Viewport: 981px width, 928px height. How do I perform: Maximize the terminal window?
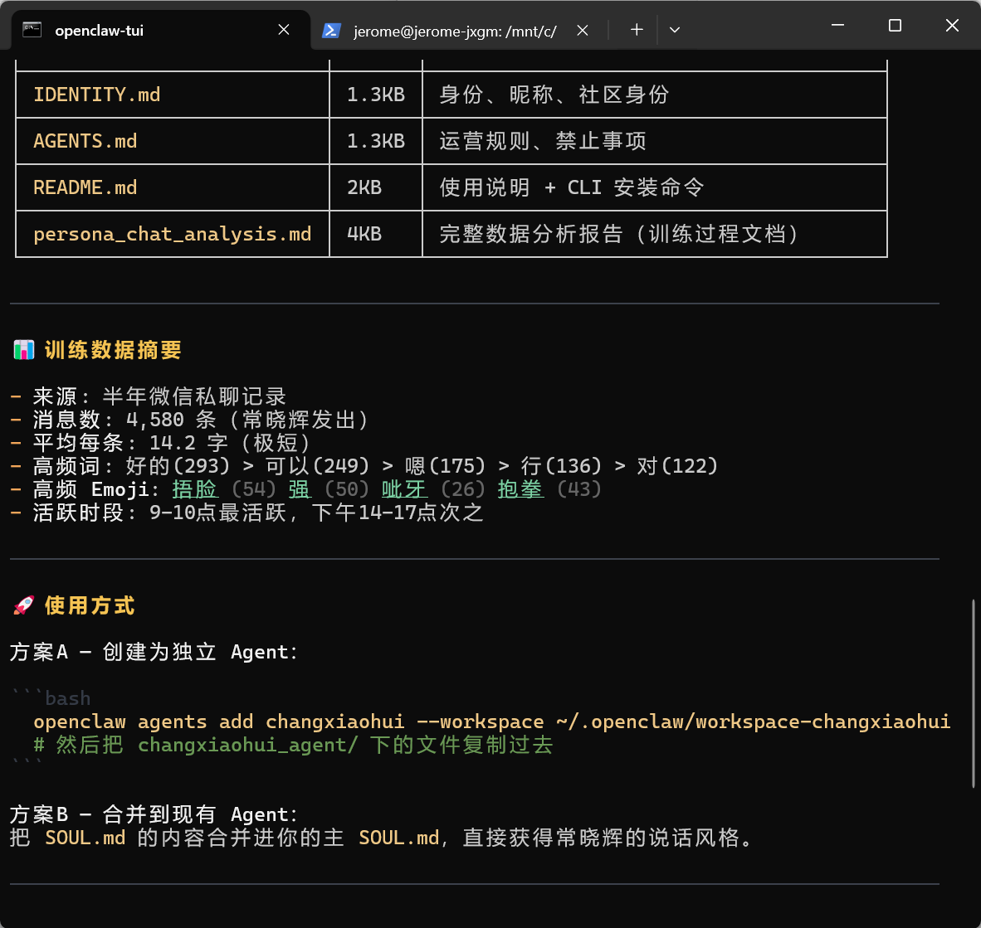click(x=895, y=26)
